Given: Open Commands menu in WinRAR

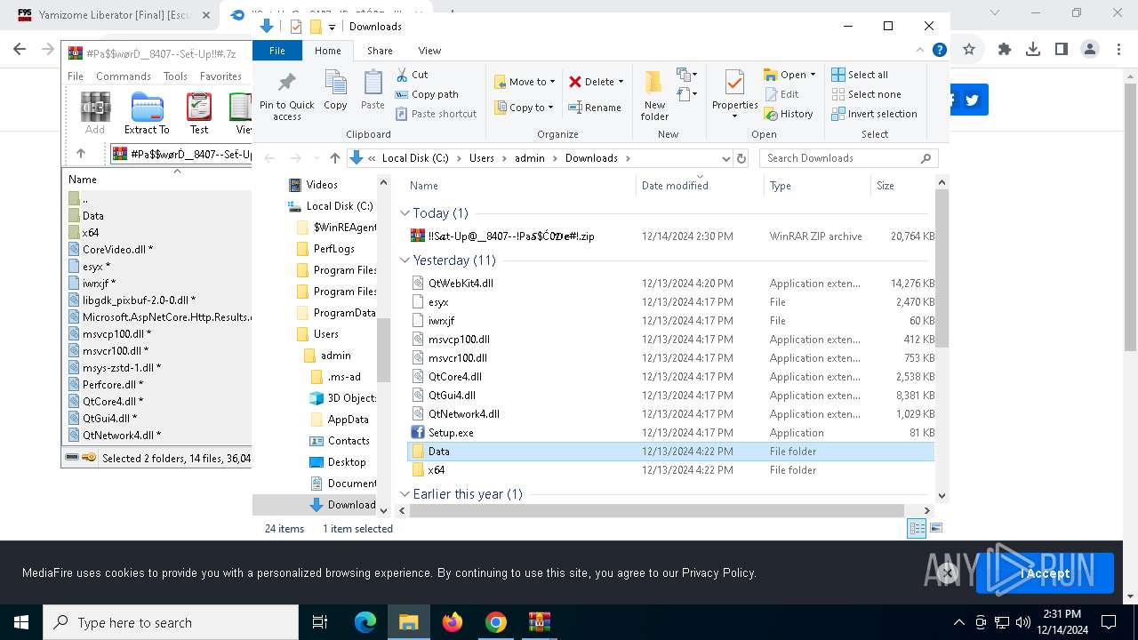Looking at the screenshot, I should coord(124,76).
